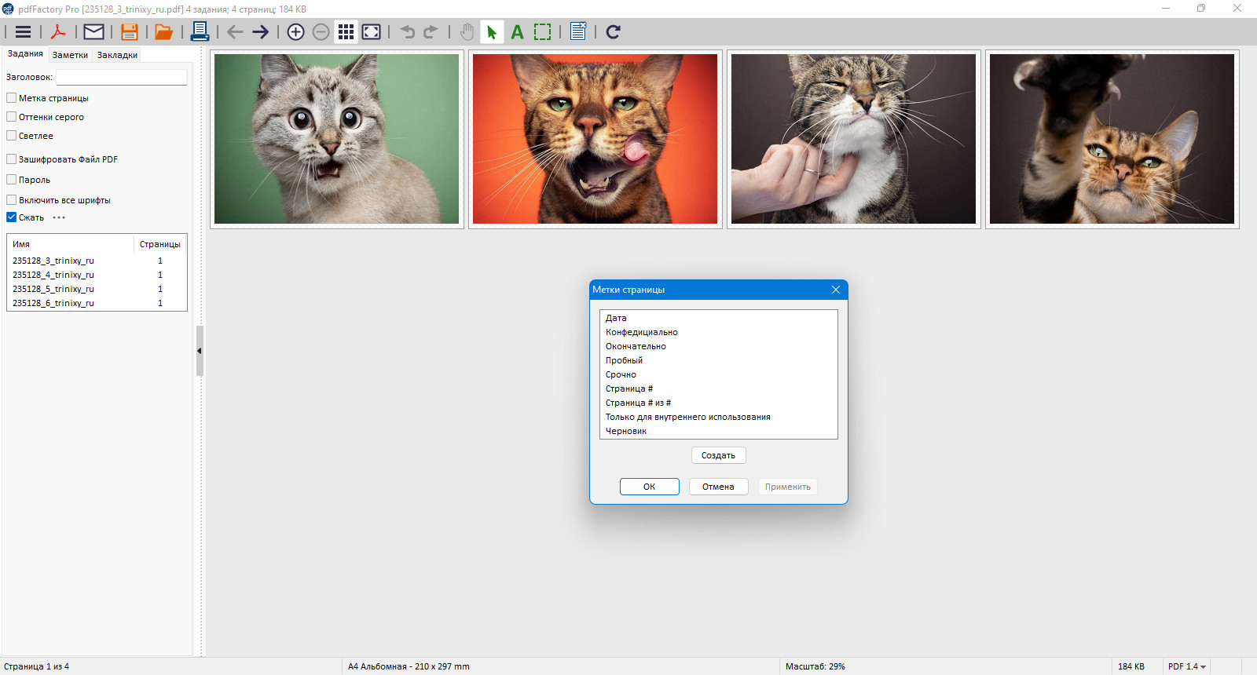Screen dimensions: 1257x675
Task: Select the green text A tool
Action: click(x=517, y=32)
